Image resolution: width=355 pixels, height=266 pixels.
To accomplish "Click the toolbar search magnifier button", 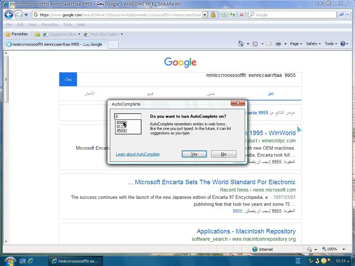I will (x=341, y=15).
